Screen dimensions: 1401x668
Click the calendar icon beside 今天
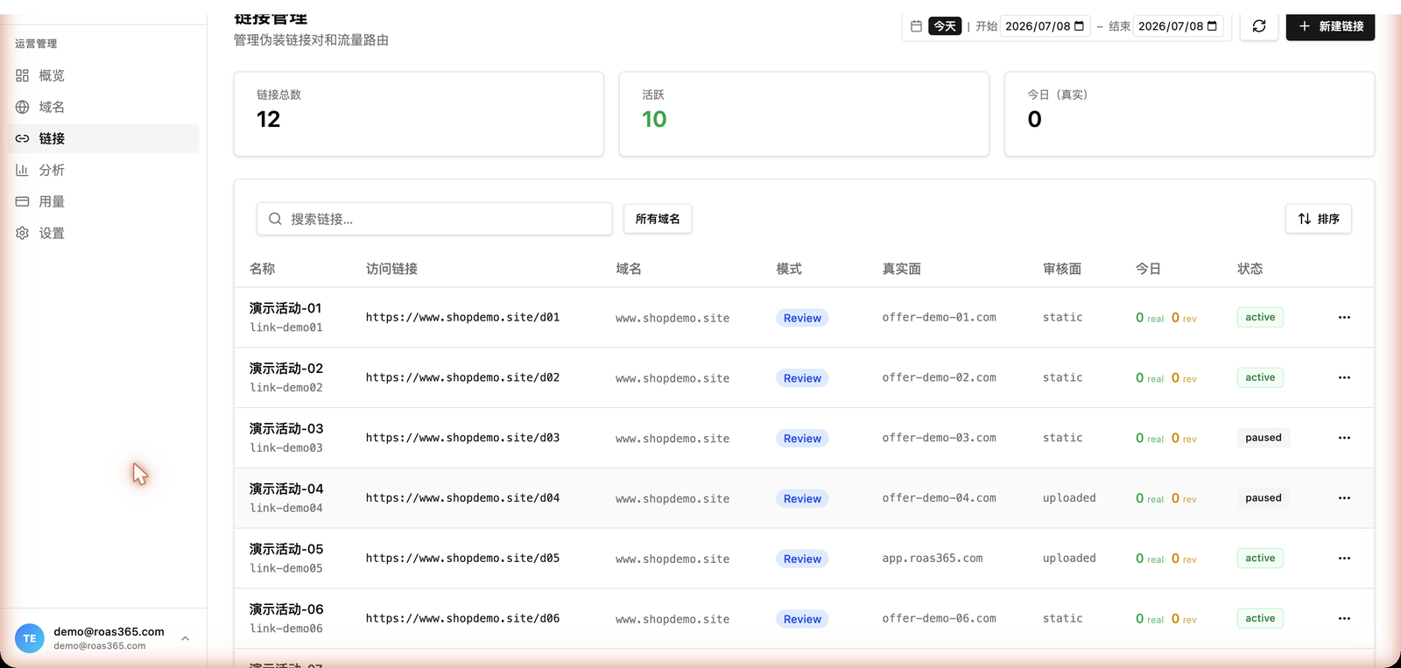tap(916, 26)
